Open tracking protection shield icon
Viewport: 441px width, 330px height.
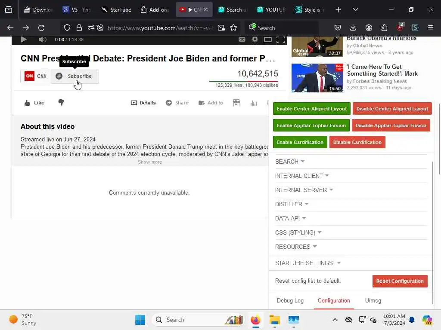67,28
